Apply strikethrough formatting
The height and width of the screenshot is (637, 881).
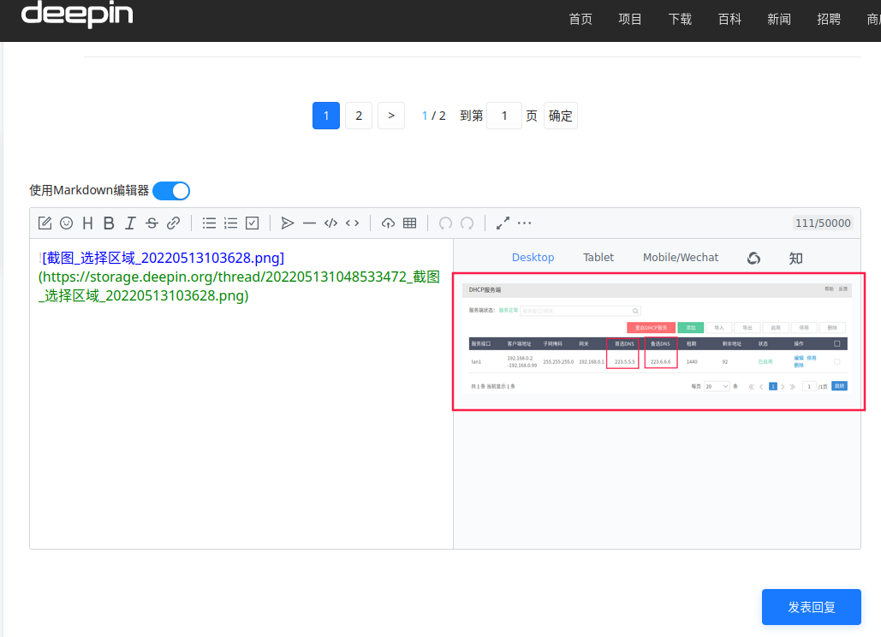pos(151,223)
